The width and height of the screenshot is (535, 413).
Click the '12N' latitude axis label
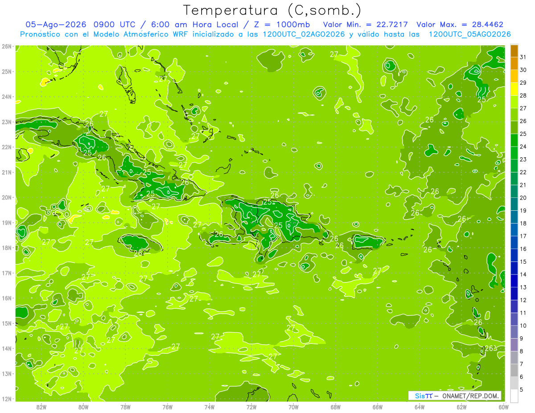click(7, 399)
